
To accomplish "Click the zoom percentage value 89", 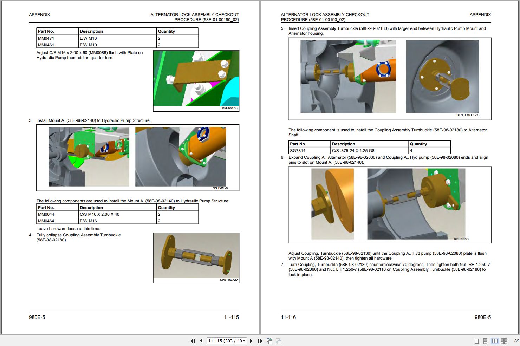I will [516, 341].
